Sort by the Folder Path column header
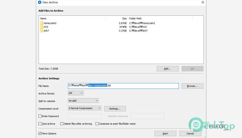The width and height of the screenshot is (242, 138). pyautogui.click(x=136, y=19)
